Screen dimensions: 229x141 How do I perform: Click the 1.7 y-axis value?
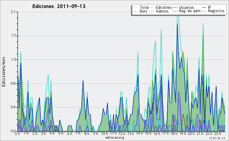13,36
